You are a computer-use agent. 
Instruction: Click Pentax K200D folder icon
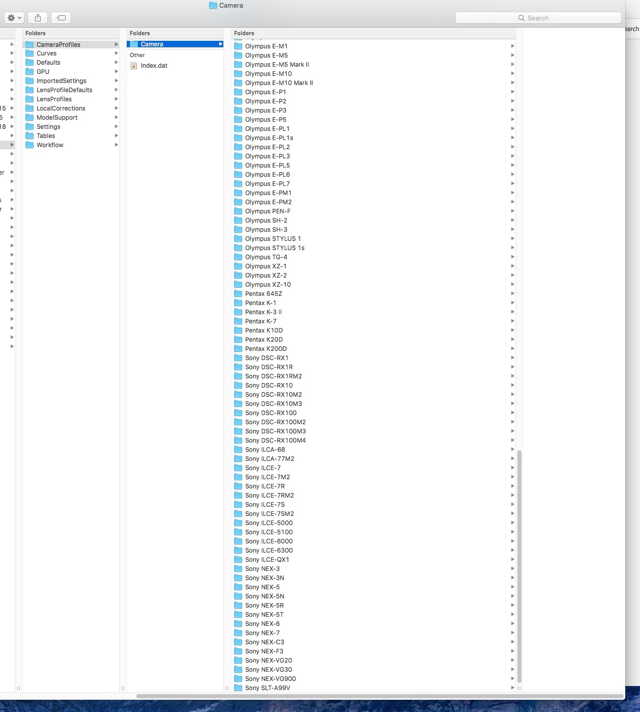[x=238, y=349]
